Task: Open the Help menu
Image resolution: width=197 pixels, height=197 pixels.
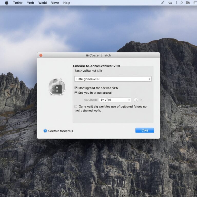Action: tap(67, 3)
